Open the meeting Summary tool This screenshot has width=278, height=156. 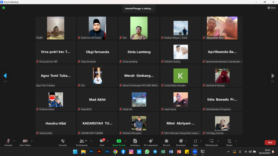[x=135, y=142]
